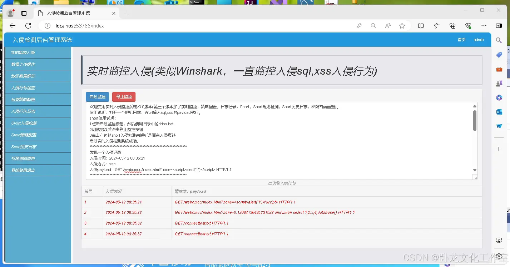Open the sidebar Games chess icon
The width and height of the screenshot is (510, 267).
tap(499, 84)
